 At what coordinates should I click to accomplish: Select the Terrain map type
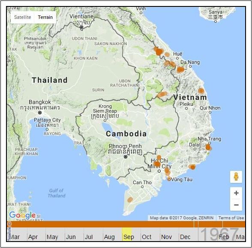pyautogui.click(x=45, y=17)
